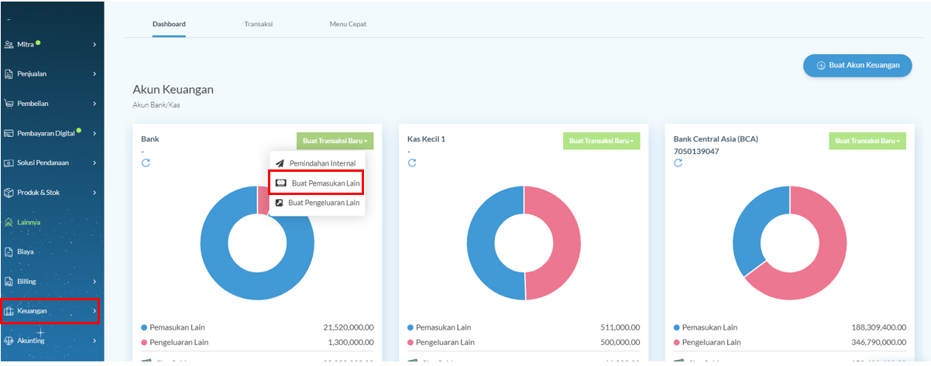
Task: Click the 188,309,400.00 amount on BCA card
Action: tap(878, 327)
